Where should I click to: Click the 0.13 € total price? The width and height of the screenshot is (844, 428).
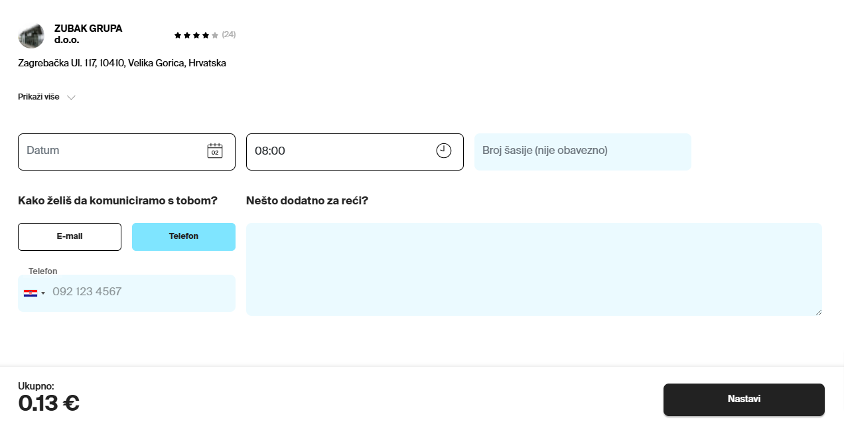[48, 403]
